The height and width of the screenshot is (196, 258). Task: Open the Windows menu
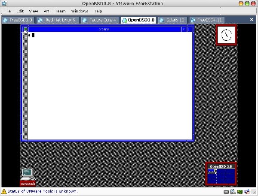click(80, 11)
